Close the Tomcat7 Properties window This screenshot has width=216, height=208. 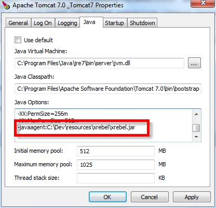(203, 3)
